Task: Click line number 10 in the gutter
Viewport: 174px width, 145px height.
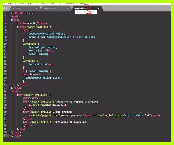Action: (5, 44)
